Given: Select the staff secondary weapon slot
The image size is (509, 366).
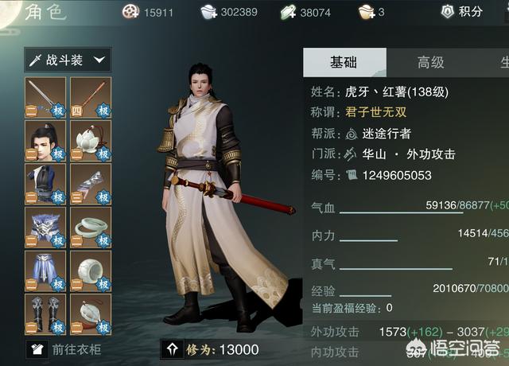Looking at the screenshot, I should point(91,97).
